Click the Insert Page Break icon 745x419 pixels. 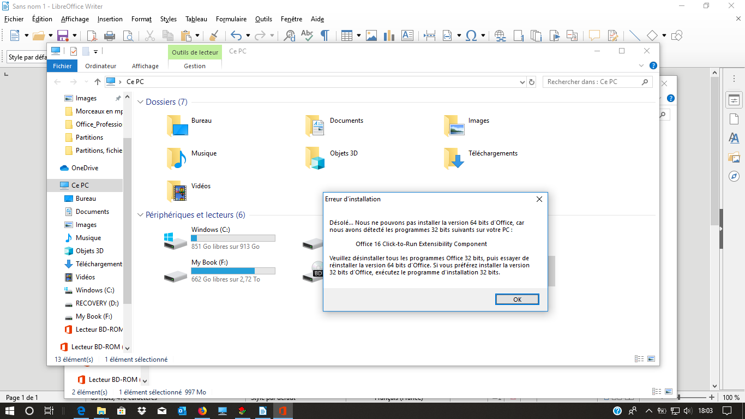(x=430, y=35)
